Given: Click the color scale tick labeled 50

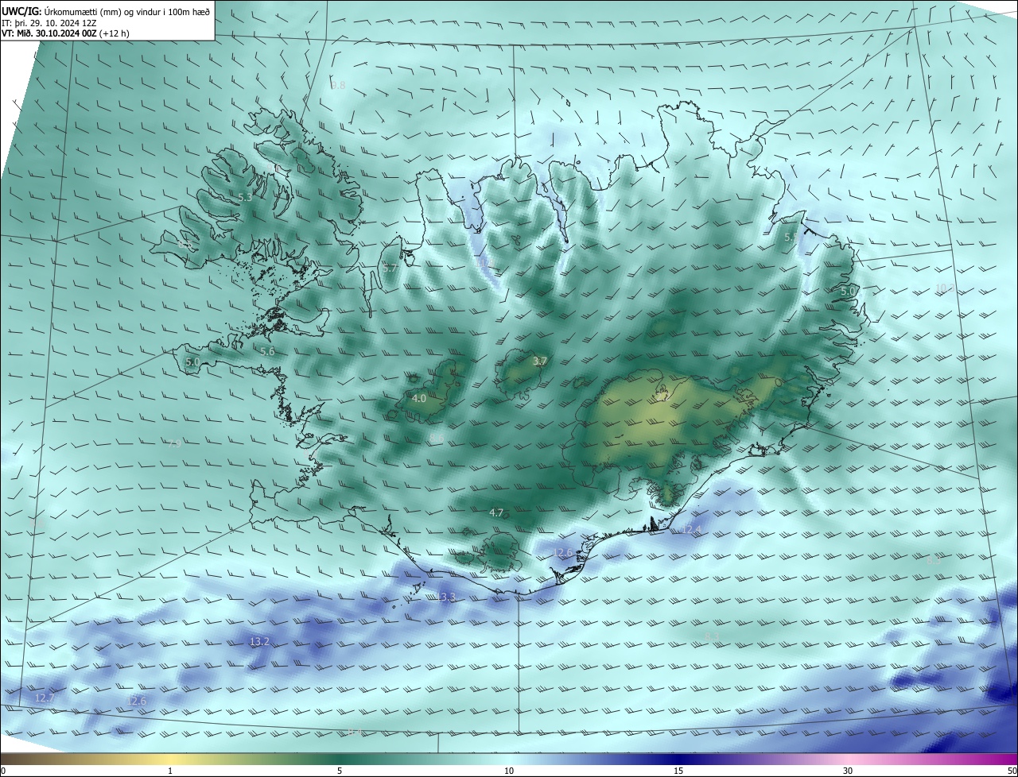Looking at the screenshot, I should 1012,771.
